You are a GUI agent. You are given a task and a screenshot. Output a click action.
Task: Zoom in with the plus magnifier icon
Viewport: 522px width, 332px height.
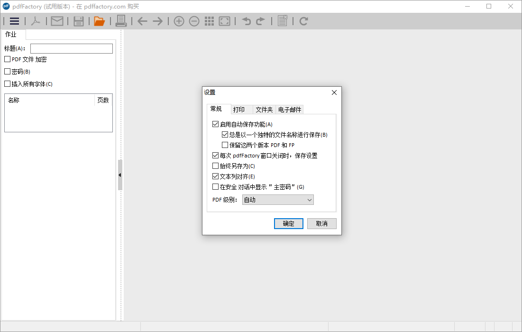pos(179,21)
